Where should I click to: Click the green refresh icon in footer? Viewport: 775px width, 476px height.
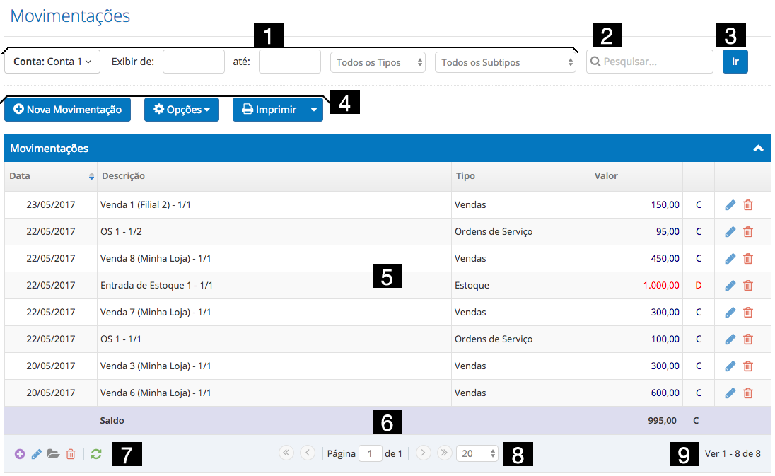[96, 454]
